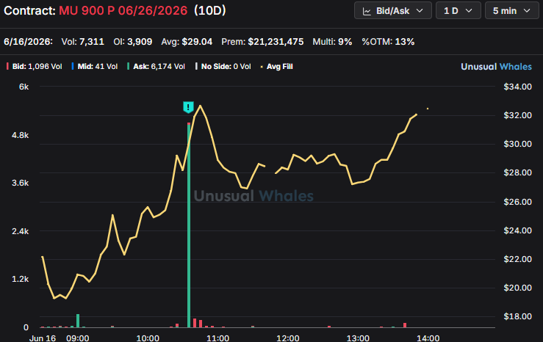This screenshot has width=543, height=342.
Task: Click the MU 900 P 06/26/2026 contract name
Action: click(123, 11)
